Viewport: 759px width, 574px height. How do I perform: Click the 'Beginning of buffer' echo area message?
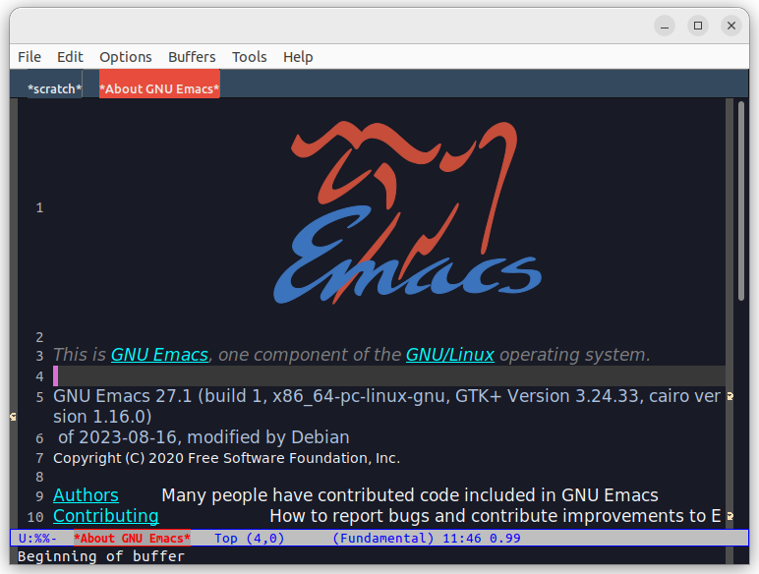click(101, 556)
